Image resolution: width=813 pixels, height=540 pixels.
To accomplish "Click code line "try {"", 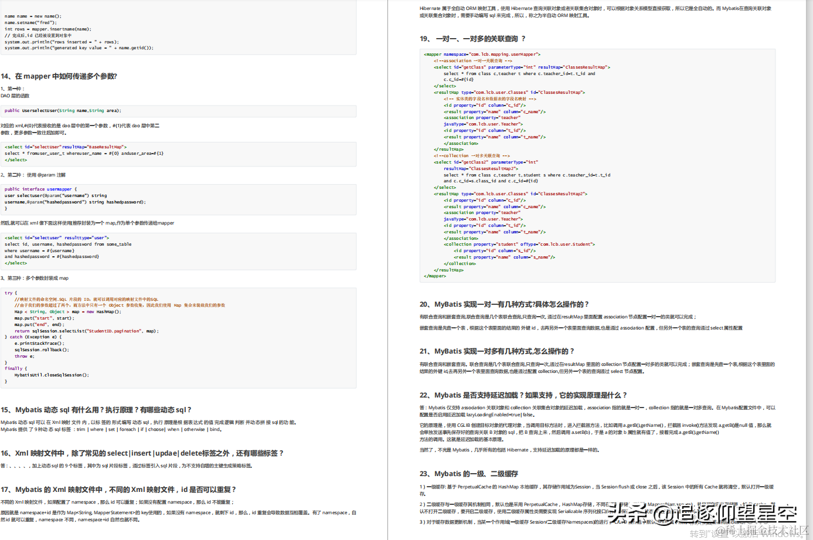I will tap(11, 293).
